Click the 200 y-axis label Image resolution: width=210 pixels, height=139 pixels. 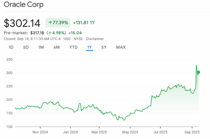[x=9, y=100]
